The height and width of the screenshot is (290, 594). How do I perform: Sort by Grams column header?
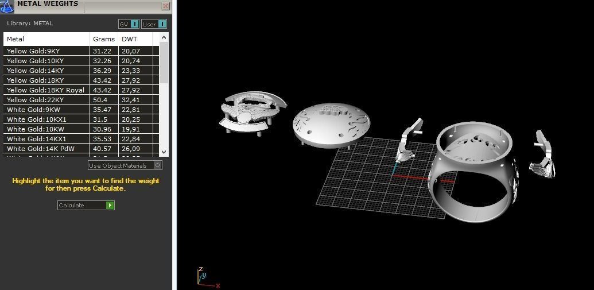point(104,39)
